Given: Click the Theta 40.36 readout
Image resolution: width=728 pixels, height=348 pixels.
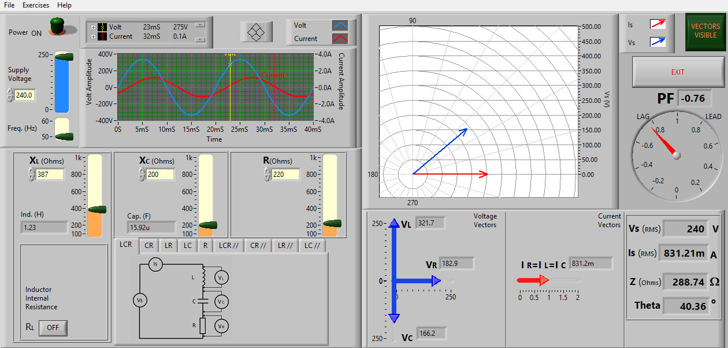Looking at the screenshot, I should tap(686, 306).
